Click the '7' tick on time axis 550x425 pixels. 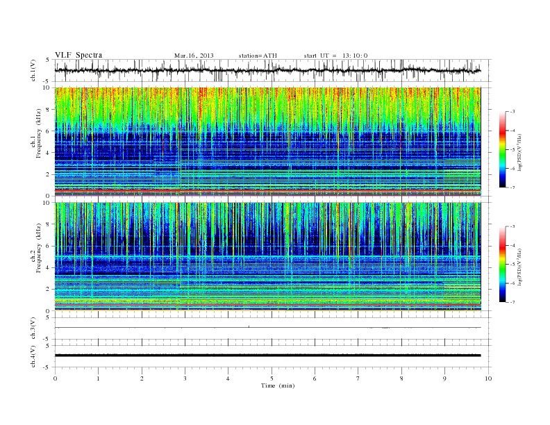[x=358, y=378]
